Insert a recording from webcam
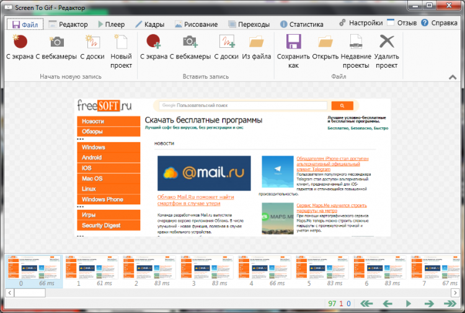Image resolution: width=465 pixels, height=313 pixels. (190, 47)
